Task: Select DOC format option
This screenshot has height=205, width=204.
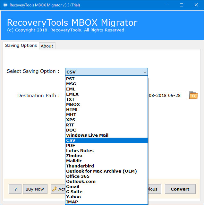Action: click(106, 130)
